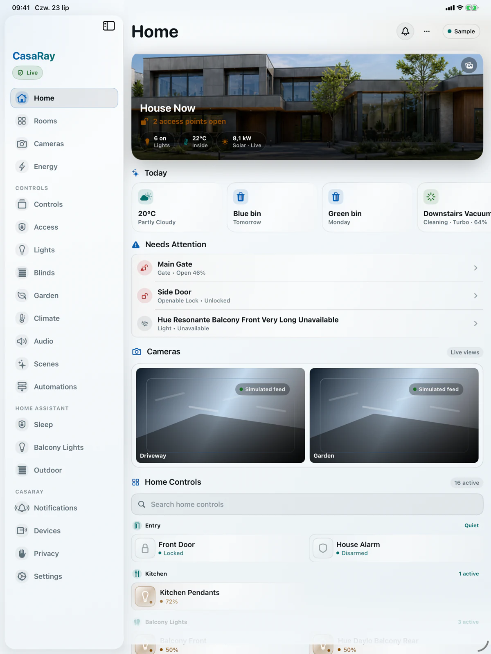Click the Automations icon in sidebar
Viewport: 491px width, 654px height.
[x=22, y=387]
